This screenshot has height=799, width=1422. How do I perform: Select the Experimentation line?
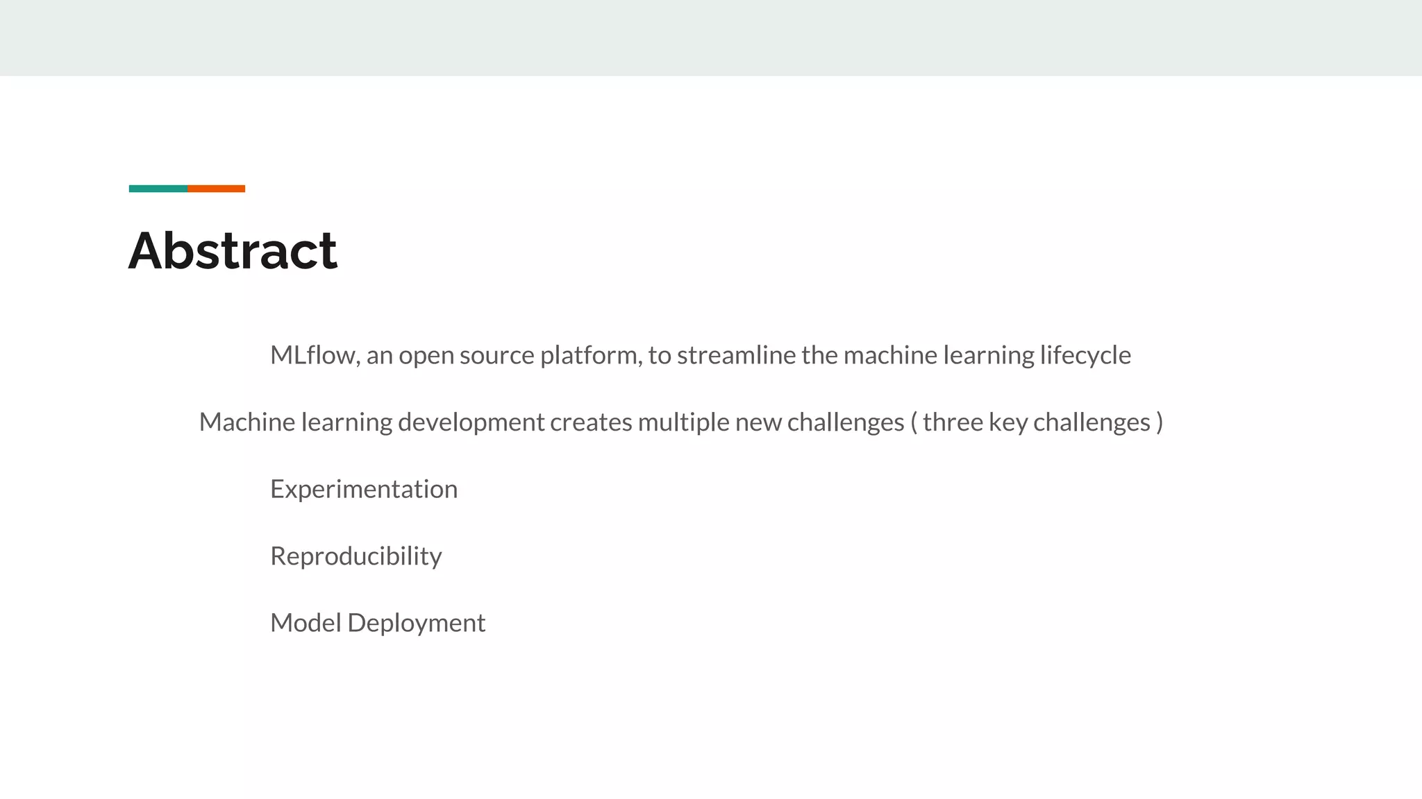pyautogui.click(x=364, y=489)
